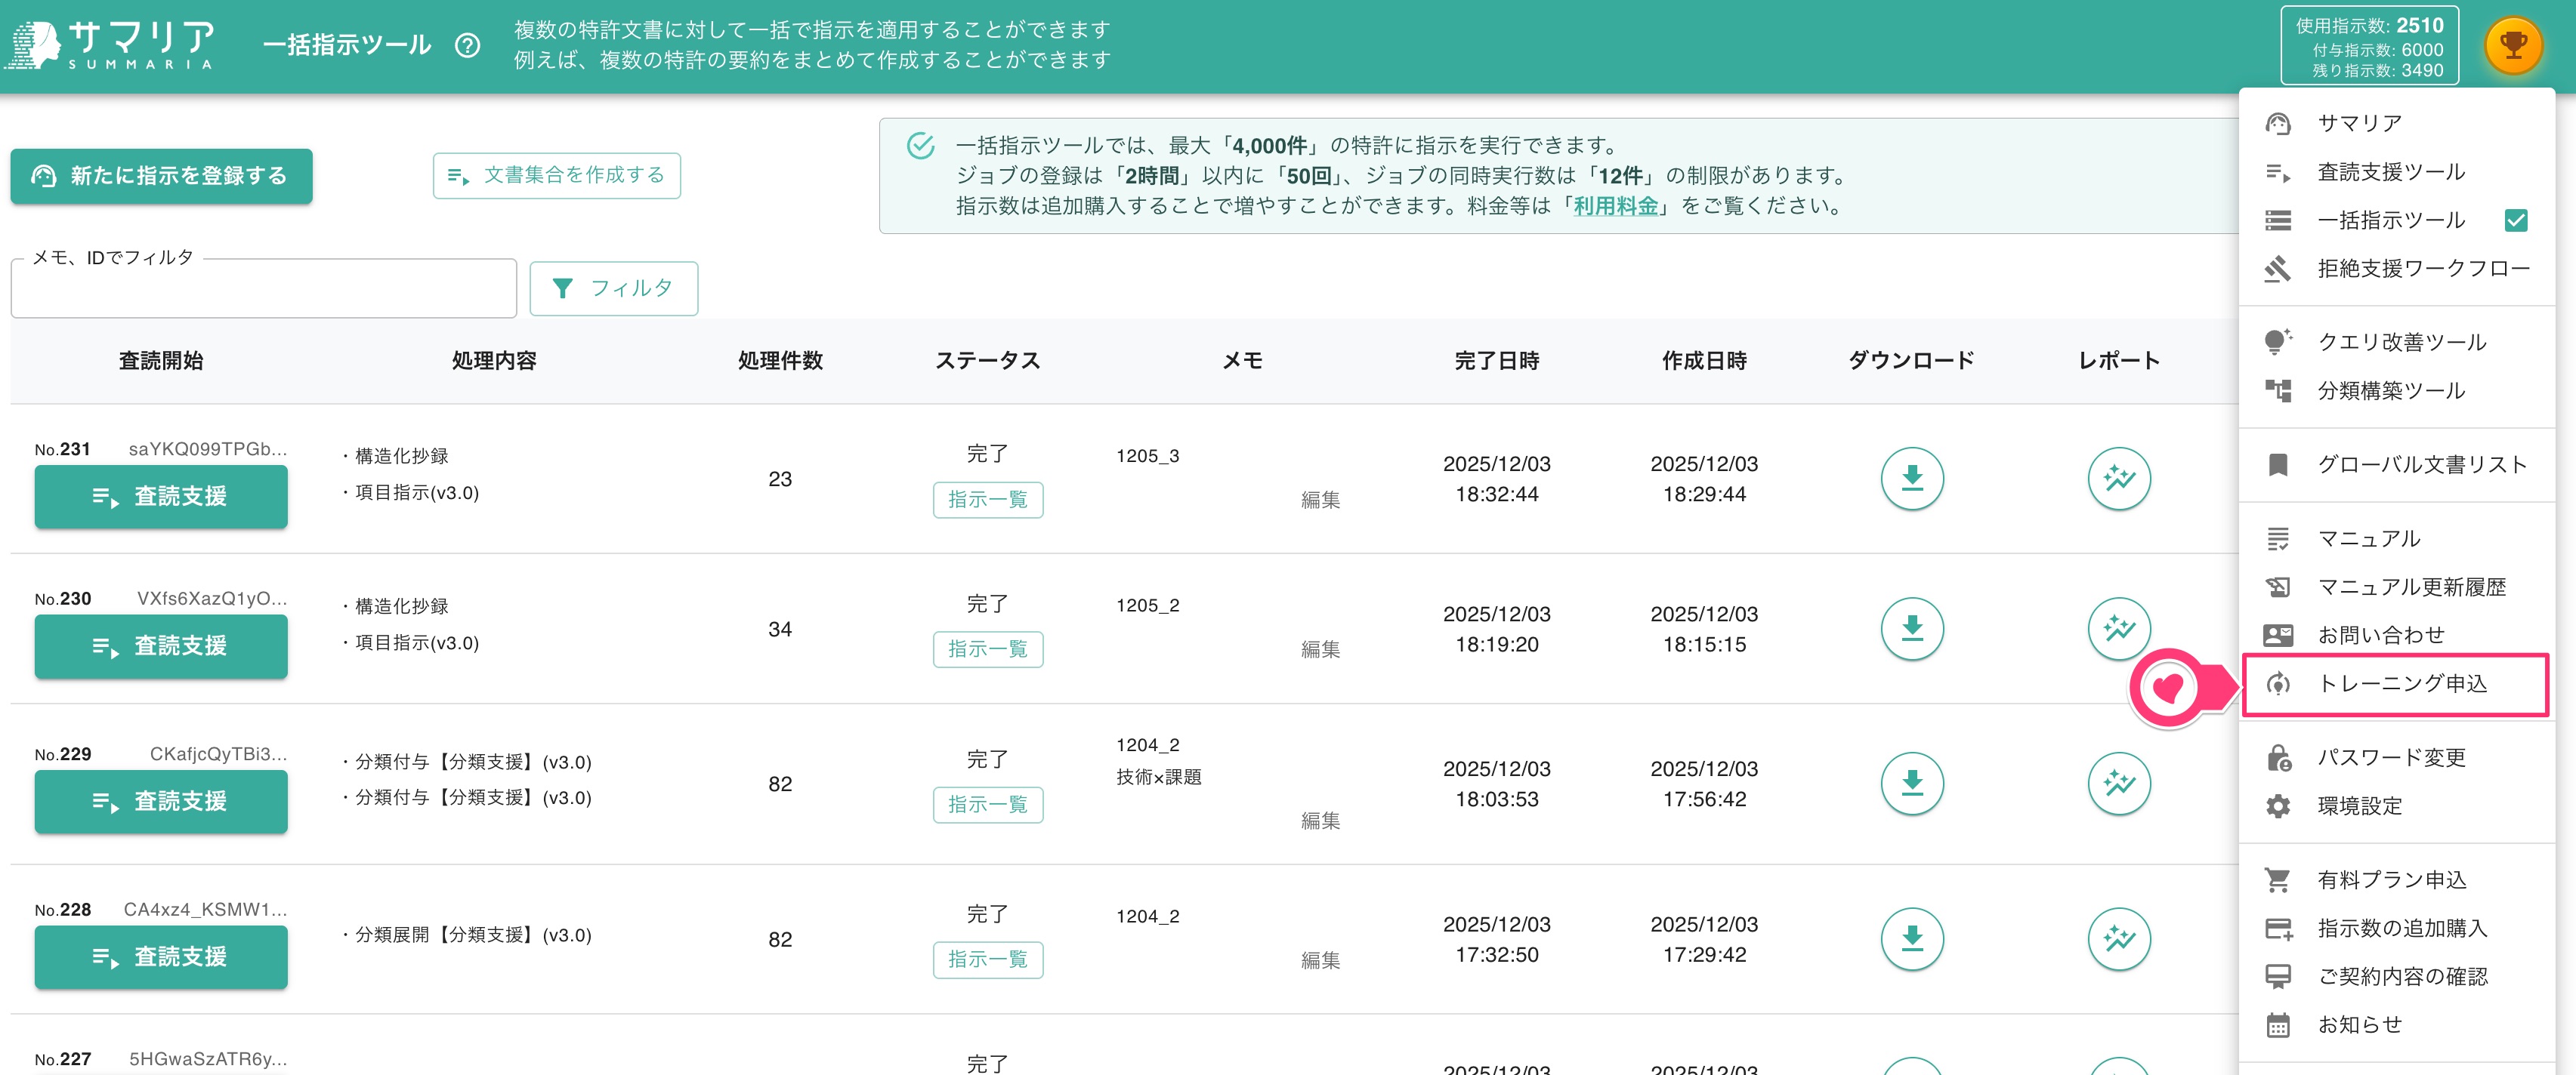Open 指示一覧 for job No.229
The height and width of the screenshot is (1075, 2576).
point(987,804)
